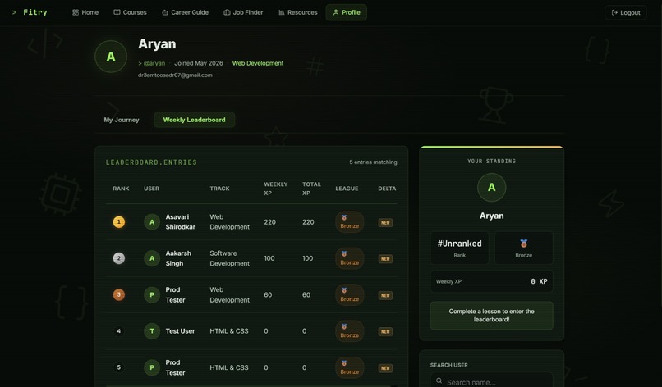Viewport: 662px width, 387px height.
Task: Click the bronze rank 3 medal
Action: pos(118,294)
